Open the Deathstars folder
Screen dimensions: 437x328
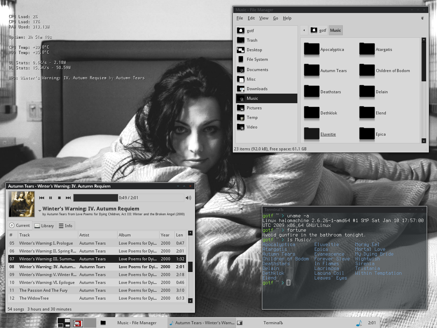pos(322,92)
